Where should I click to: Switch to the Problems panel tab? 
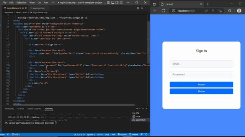[9, 109]
